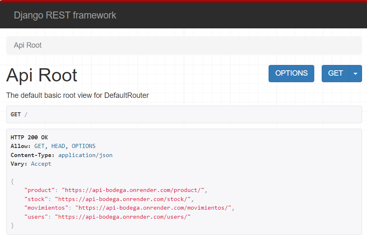Click the "product" JSON key
The height and width of the screenshot is (238, 367).
pos(40,190)
